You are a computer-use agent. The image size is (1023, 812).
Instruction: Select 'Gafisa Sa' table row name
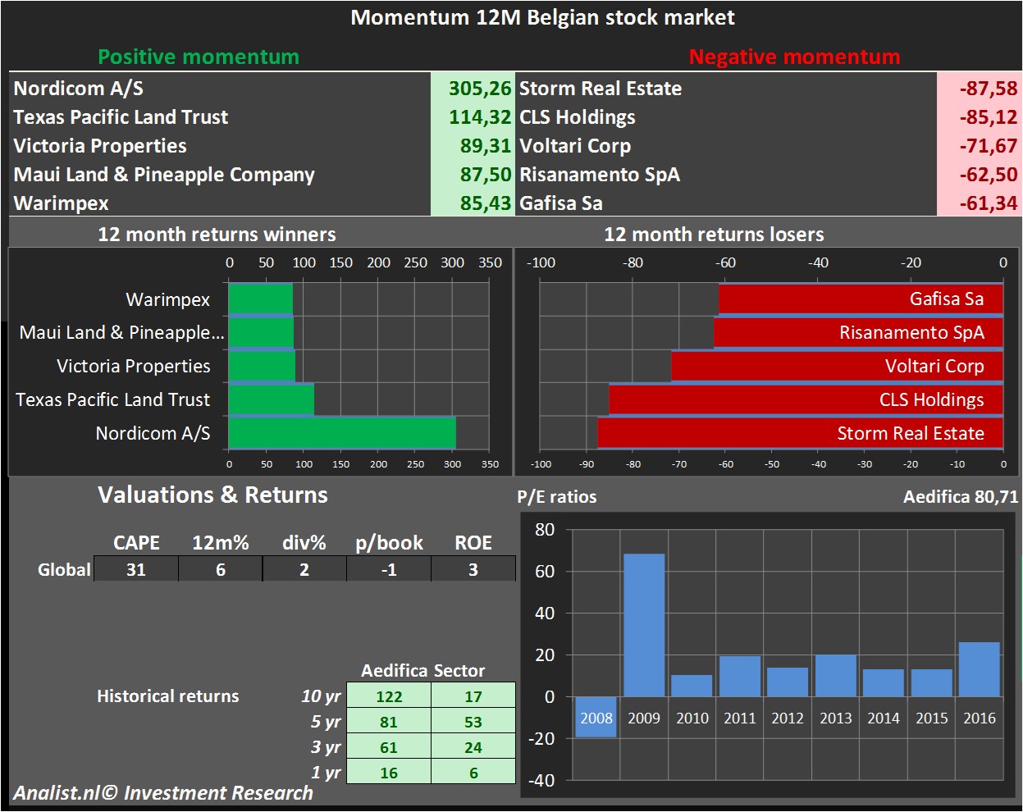point(561,203)
